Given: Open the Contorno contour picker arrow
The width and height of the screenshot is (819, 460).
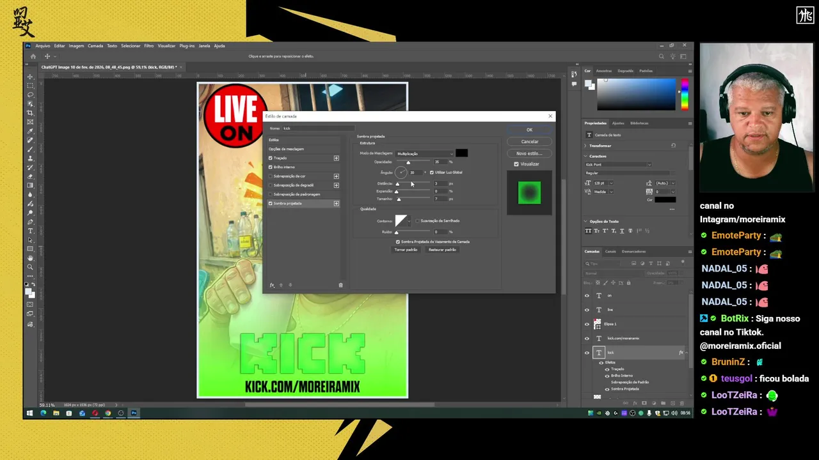Looking at the screenshot, I should 409,221.
